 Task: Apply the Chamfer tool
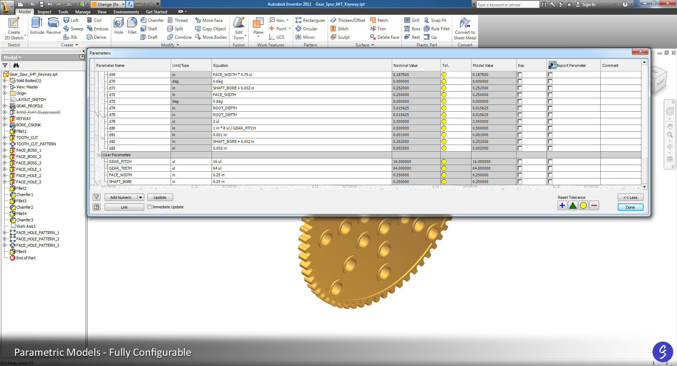coord(152,20)
